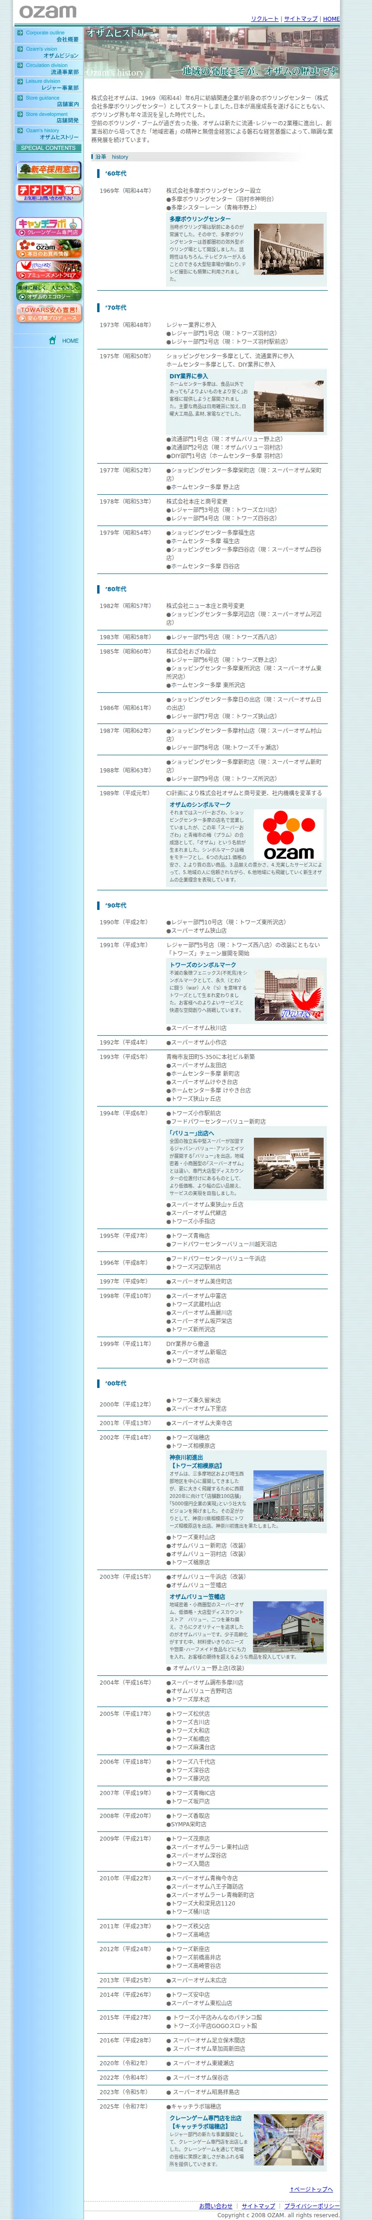Click the オザムバリュー笠幡店 photo
372x2220 pixels.
pos(288,1626)
